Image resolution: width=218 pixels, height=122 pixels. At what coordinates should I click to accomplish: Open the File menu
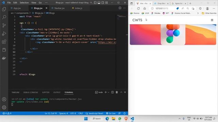(9, 3)
